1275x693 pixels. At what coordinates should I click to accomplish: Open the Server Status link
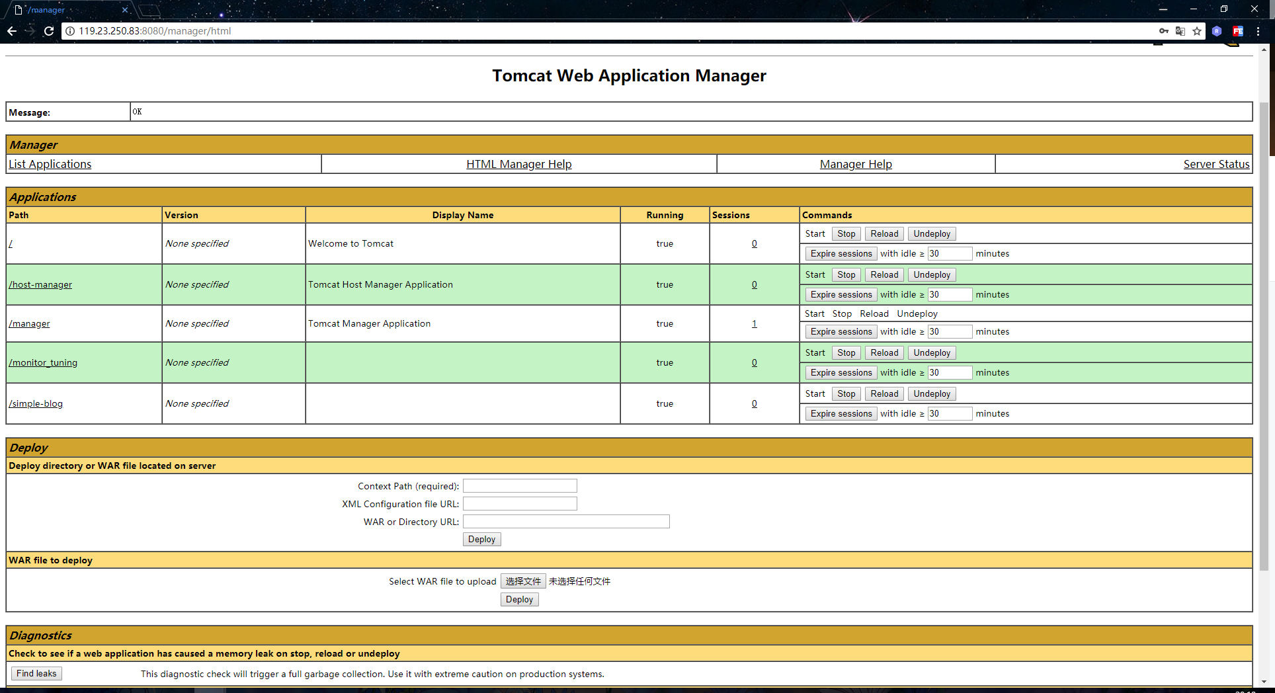click(1216, 164)
